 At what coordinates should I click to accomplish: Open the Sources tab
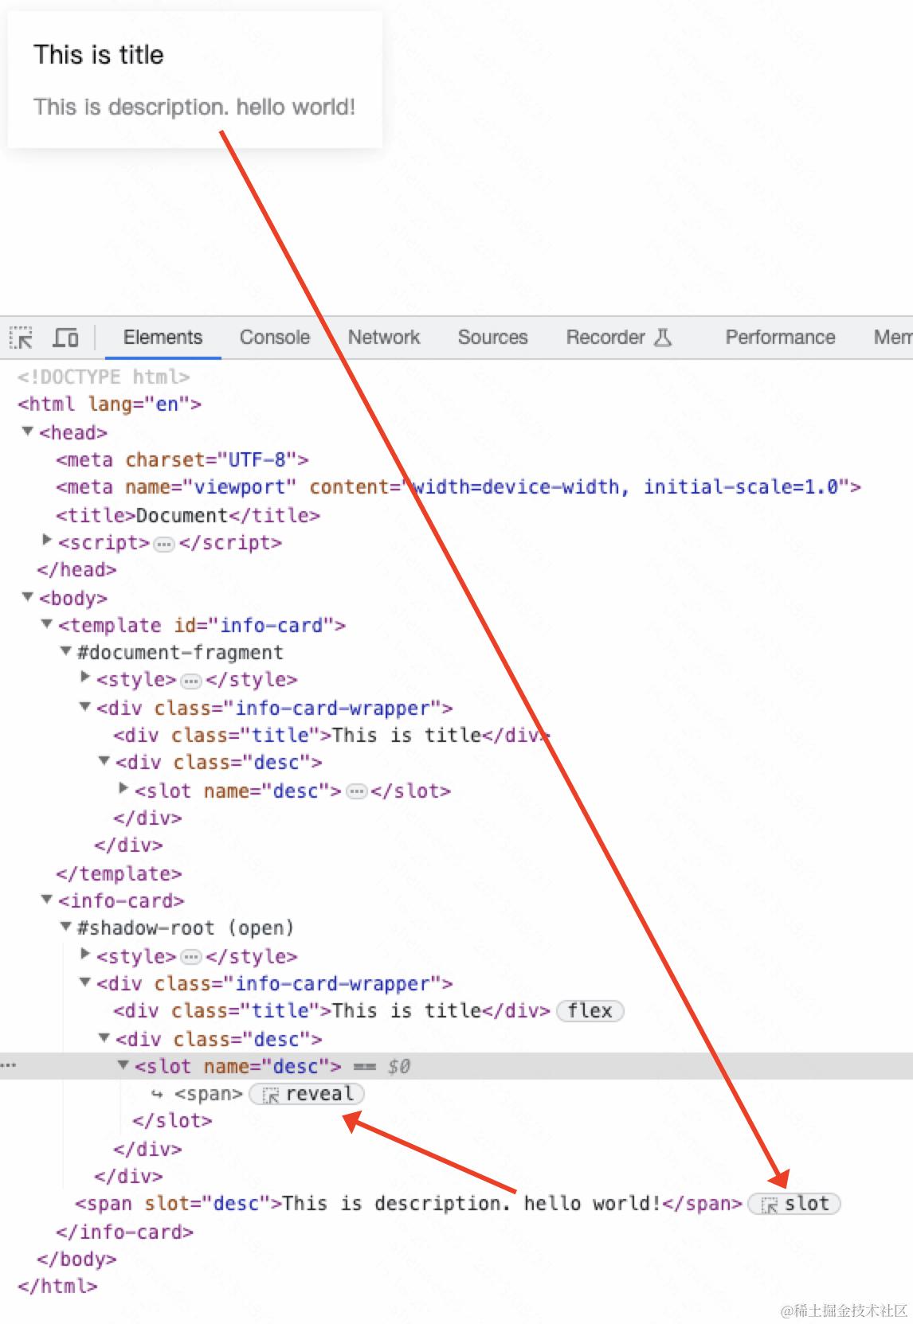click(x=492, y=338)
